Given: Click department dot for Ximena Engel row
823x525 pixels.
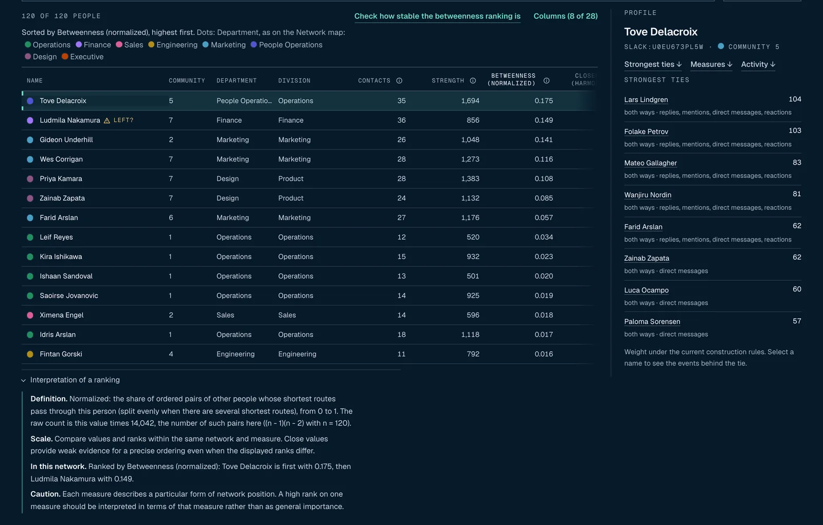Looking at the screenshot, I should [x=30, y=315].
